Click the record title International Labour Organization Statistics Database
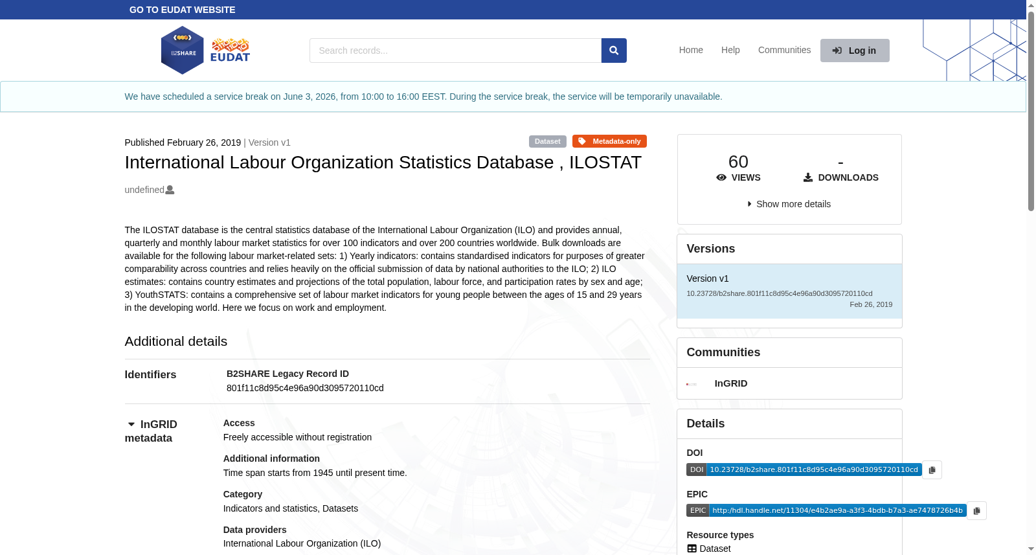The width and height of the screenshot is (1036, 555). [383, 162]
